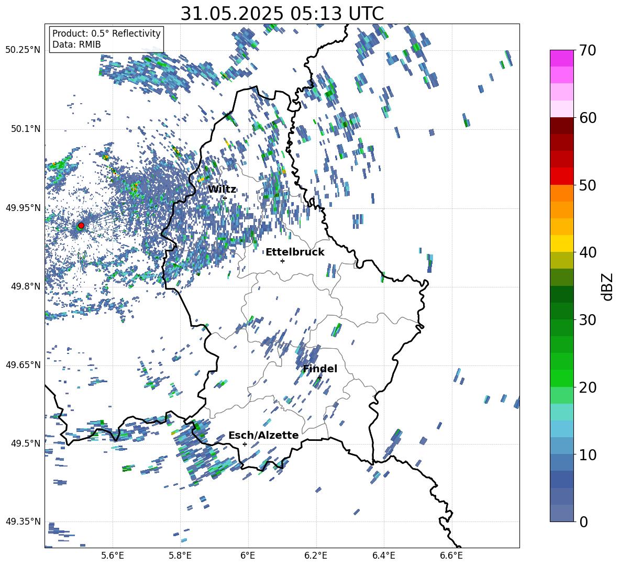
Task: Click the 50.1°N latitude label
Action: (26, 129)
